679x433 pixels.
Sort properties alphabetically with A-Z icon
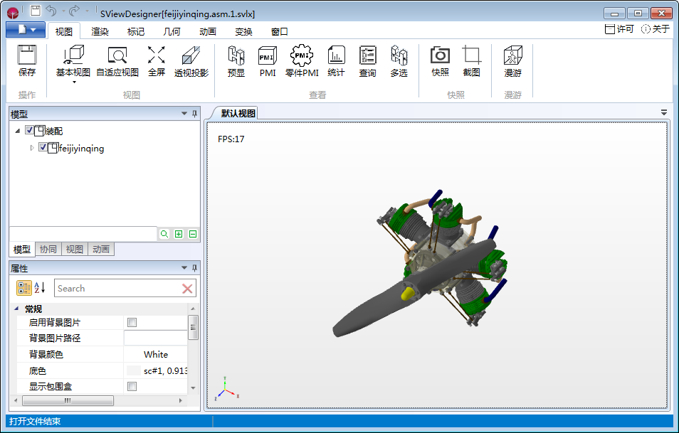[x=40, y=288]
